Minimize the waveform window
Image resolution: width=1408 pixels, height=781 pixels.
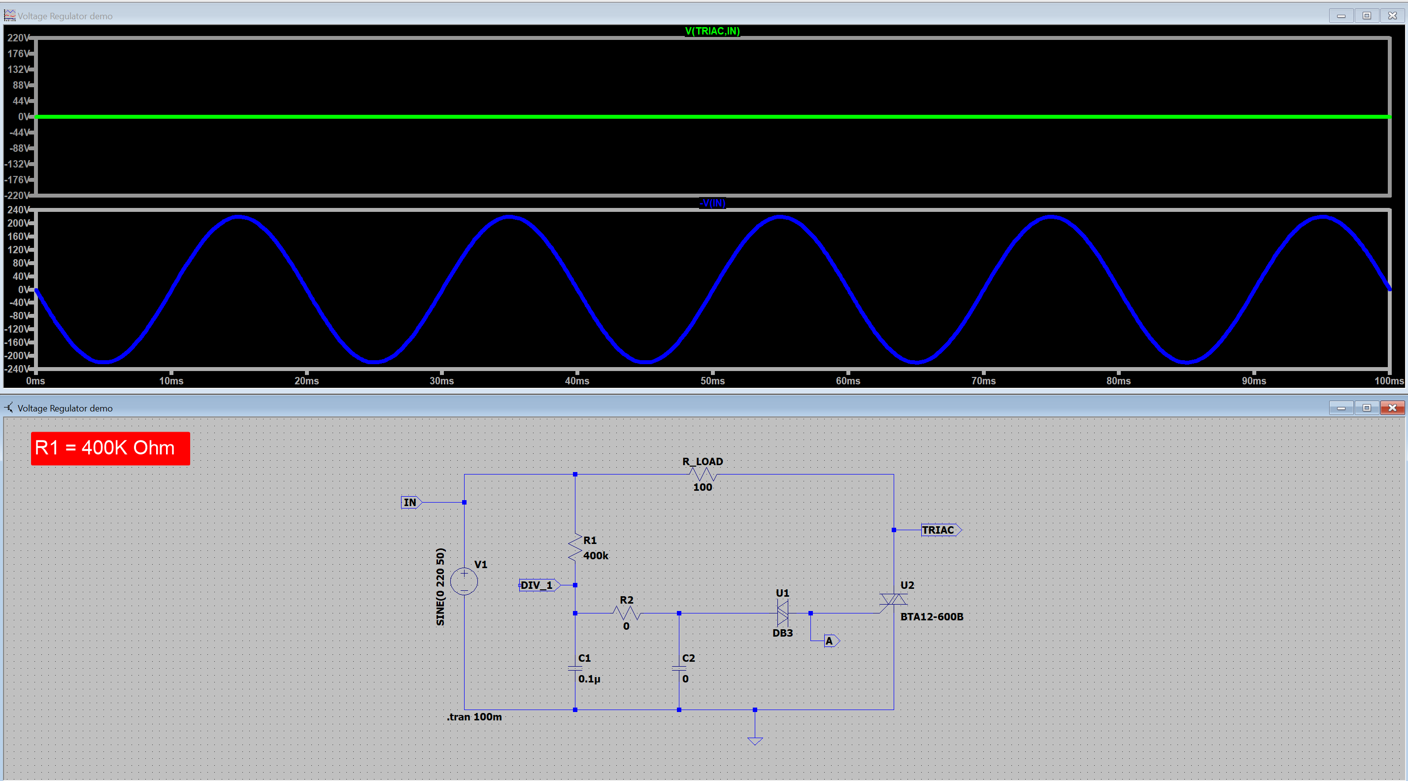[1341, 15]
